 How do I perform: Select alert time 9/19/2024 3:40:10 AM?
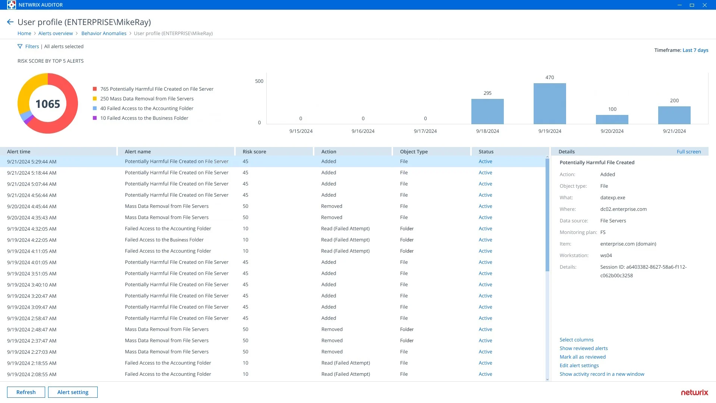(x=32, y=285)
